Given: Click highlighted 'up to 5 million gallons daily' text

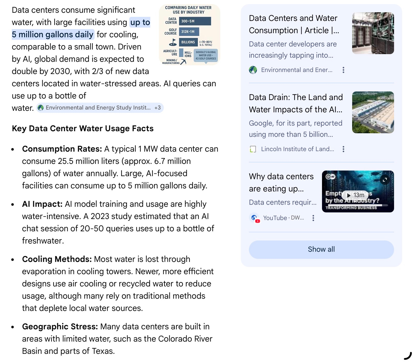Looking at the screenshot, I should click(53, 34).
